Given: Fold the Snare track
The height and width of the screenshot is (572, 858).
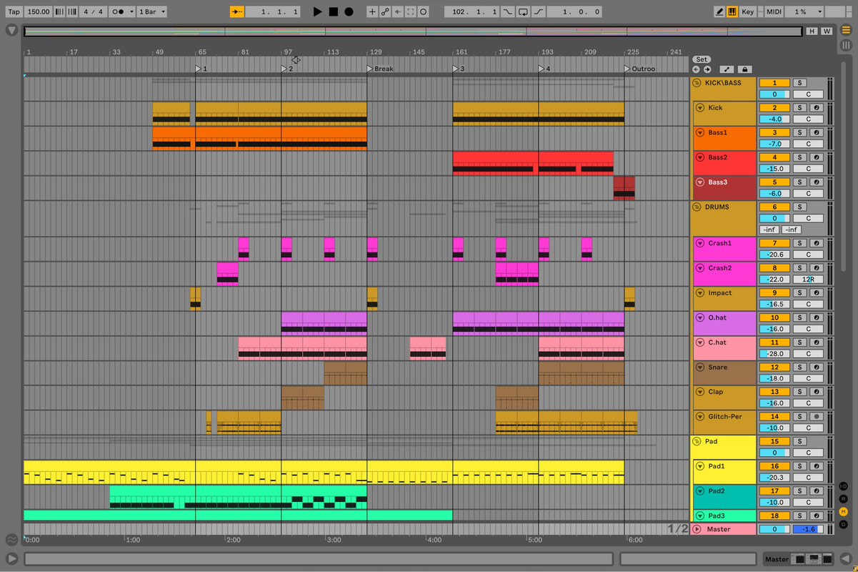Looking at the screenshot, I should click(x=700, y=368).
